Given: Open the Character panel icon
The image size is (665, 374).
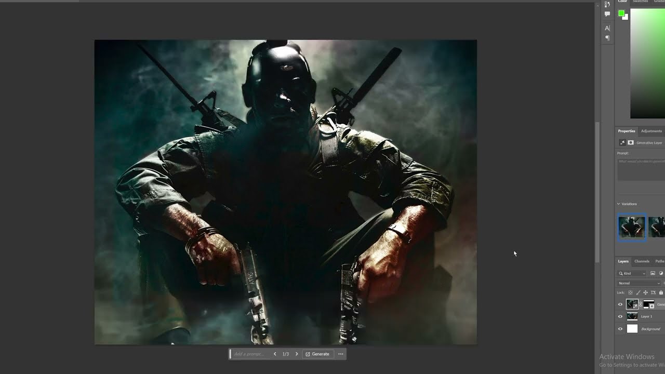Looking at the screenshot, I should [607, 28].
